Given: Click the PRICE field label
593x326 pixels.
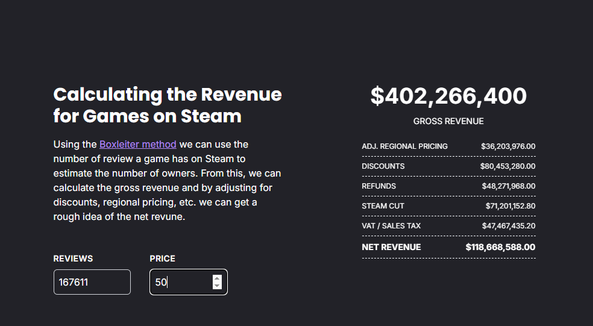Looking at the screenshot, I should (162, 259).
